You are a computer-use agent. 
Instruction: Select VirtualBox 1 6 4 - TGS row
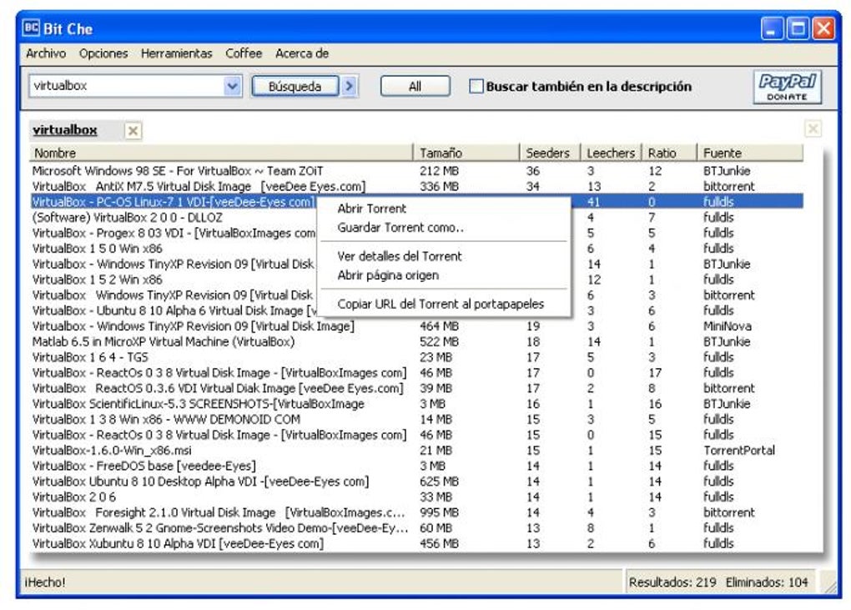[x=416, y=358]
